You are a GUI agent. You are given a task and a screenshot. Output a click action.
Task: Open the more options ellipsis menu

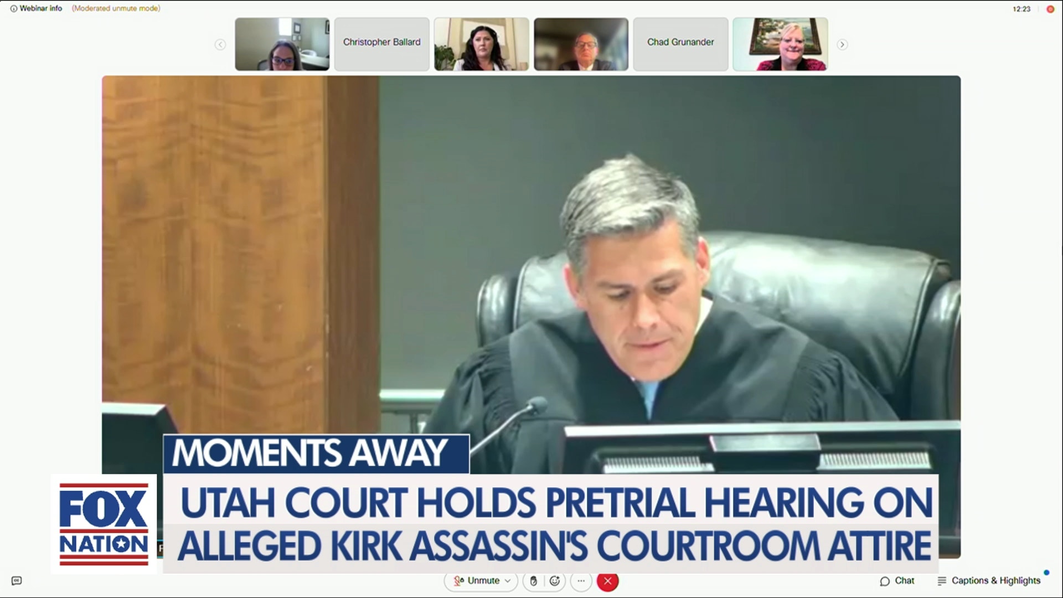click(581, 581)
